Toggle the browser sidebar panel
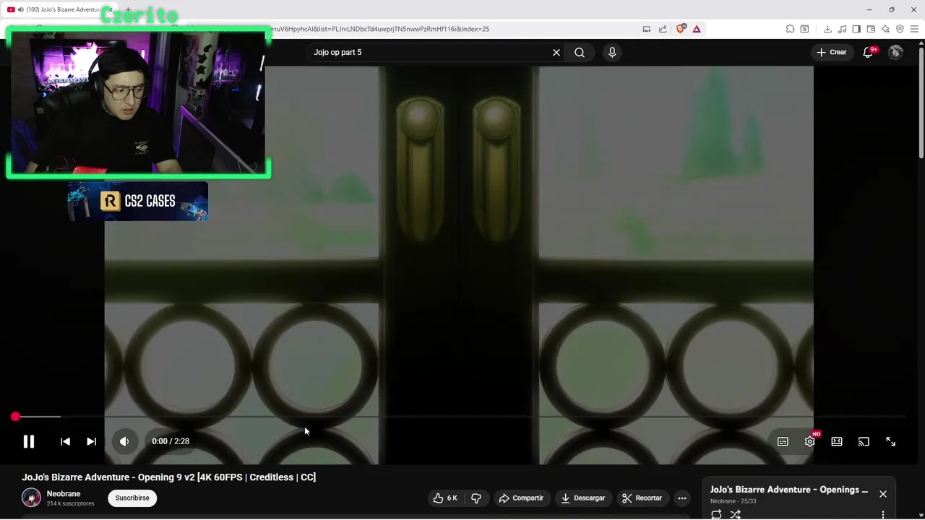Screen dimensions: 925x520 coord(856,29)
